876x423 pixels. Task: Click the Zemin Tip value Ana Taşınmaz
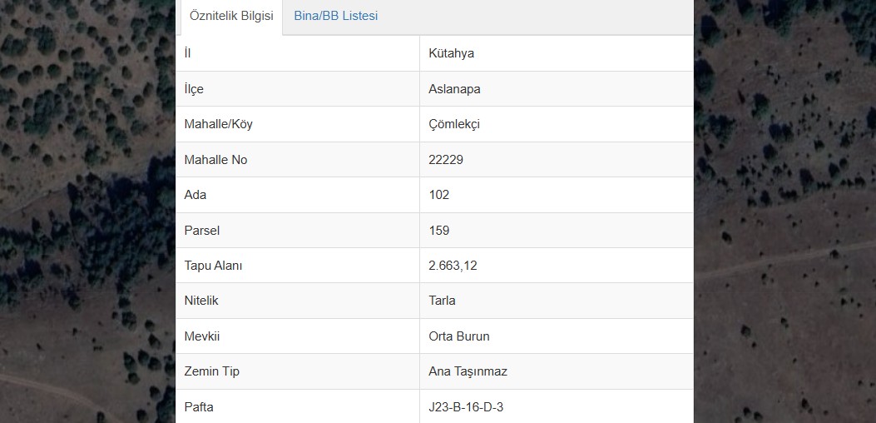coord(468,371)
